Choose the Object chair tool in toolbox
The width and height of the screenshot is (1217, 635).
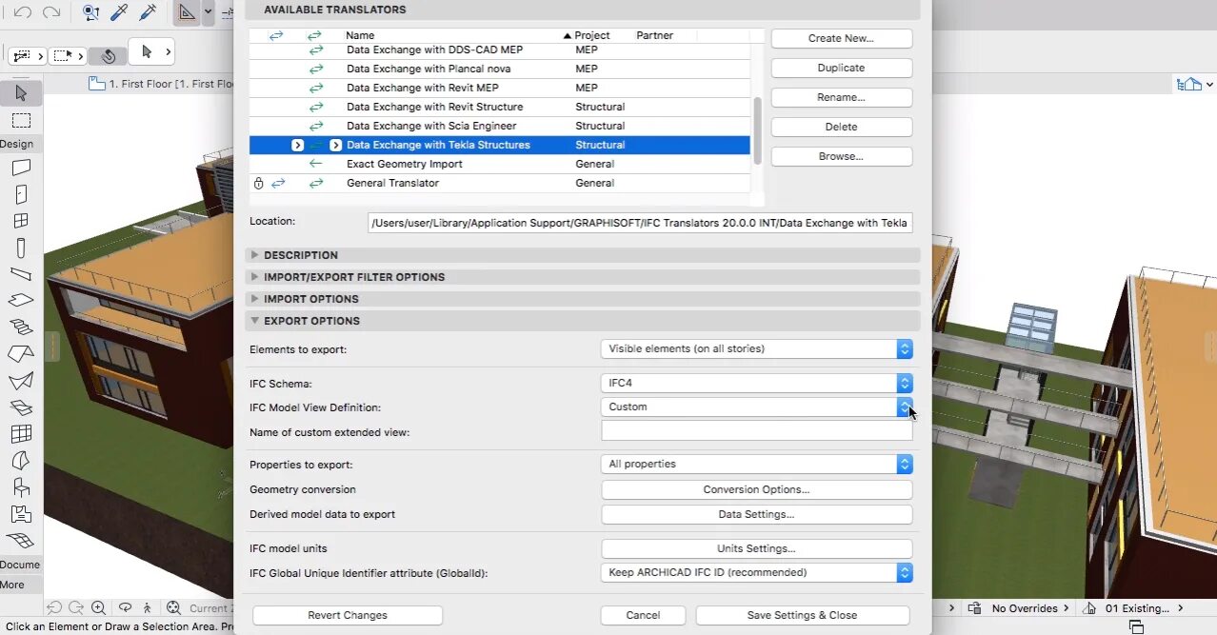point(21,487)
